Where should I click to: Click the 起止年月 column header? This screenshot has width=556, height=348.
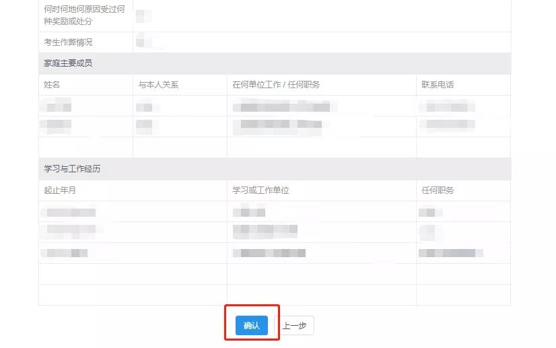click(x=61, y=190)
